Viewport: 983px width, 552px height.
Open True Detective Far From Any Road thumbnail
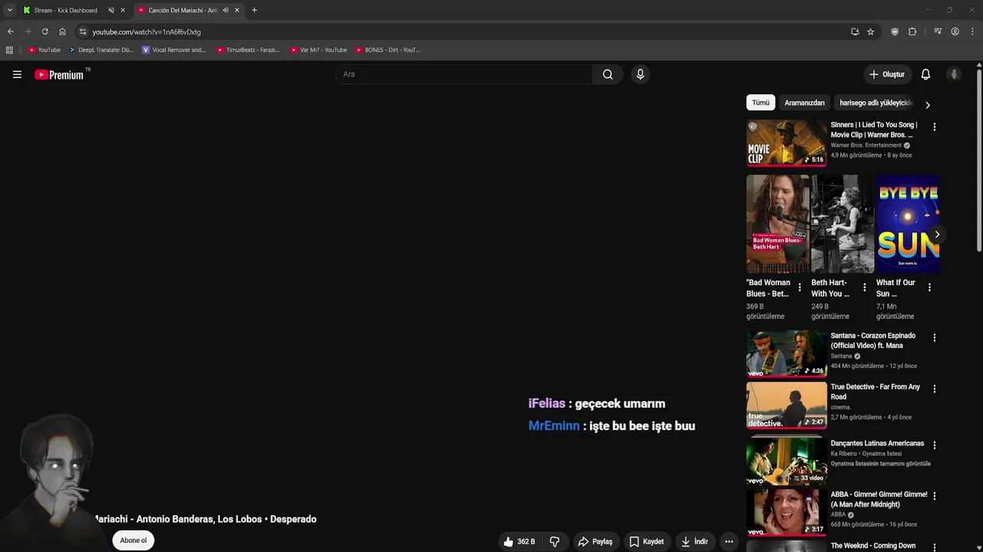(786, 405)
